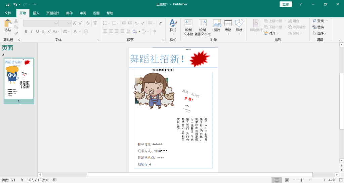Open Customize Quick Access Toolbar dropdown
This screenshot has height=183, width=344.
click(35, 4)
